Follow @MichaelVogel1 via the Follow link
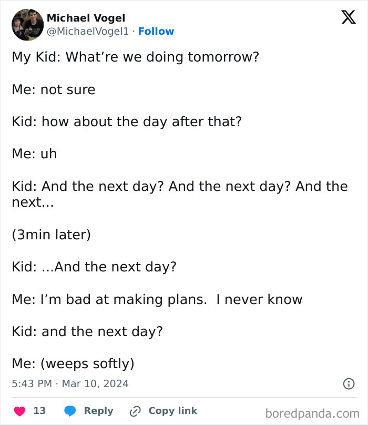This screenshot has width=368, height=425. tap(156, 32)
